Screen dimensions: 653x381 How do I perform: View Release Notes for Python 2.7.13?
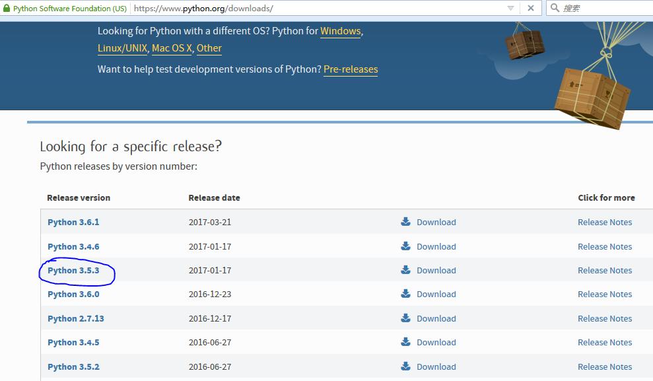tap(605, 318)
